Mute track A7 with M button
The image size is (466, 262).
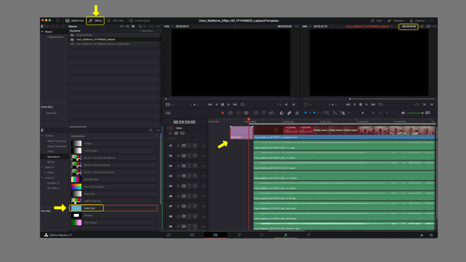[195, 206]
